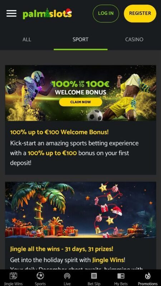161x286 pixels.
Task: Click the LOG IN button
Action: click(x=106, y=13)
